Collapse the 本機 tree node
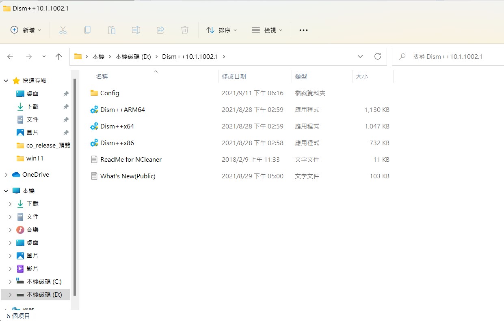This screenshot has width=504, height=321. pyautogui.click(x=6, y=190)
